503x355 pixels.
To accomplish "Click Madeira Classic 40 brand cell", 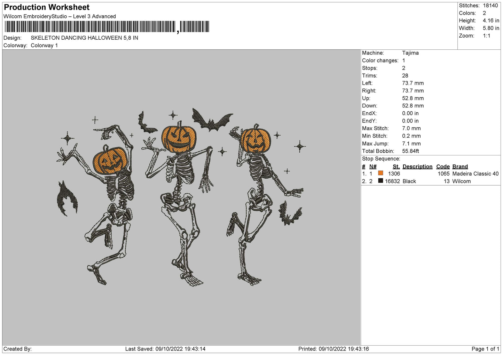I will (x=476, y=174).
